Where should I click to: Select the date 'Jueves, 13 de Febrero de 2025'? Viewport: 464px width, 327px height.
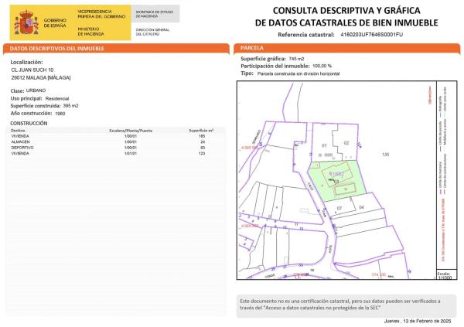(x=418, y=321)
